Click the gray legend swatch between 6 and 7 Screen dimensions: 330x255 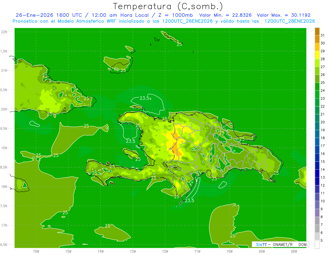click(317, 229)
